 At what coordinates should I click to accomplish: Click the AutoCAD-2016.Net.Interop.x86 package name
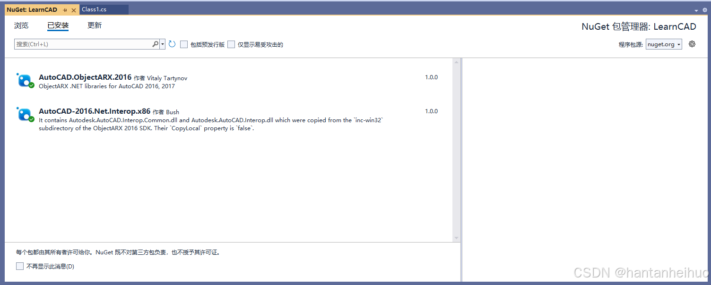coord(95,111)
